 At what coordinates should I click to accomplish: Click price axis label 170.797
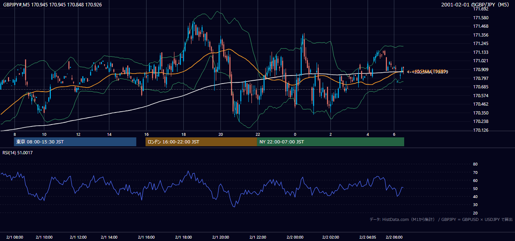tap(480, 78)
